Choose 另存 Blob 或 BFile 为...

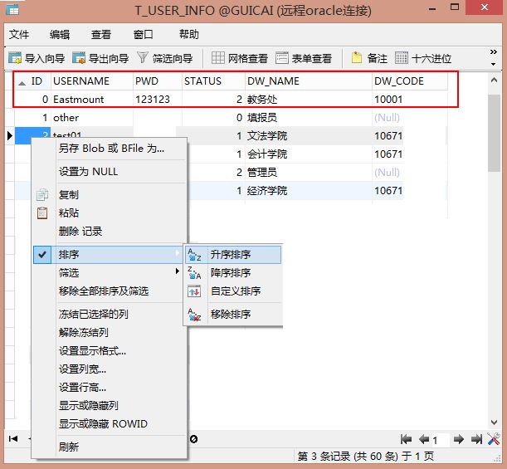[111, 149]
